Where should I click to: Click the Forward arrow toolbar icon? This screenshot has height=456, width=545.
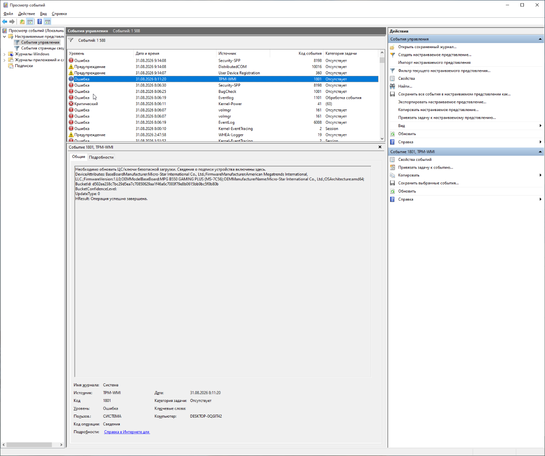pos(12,22)
